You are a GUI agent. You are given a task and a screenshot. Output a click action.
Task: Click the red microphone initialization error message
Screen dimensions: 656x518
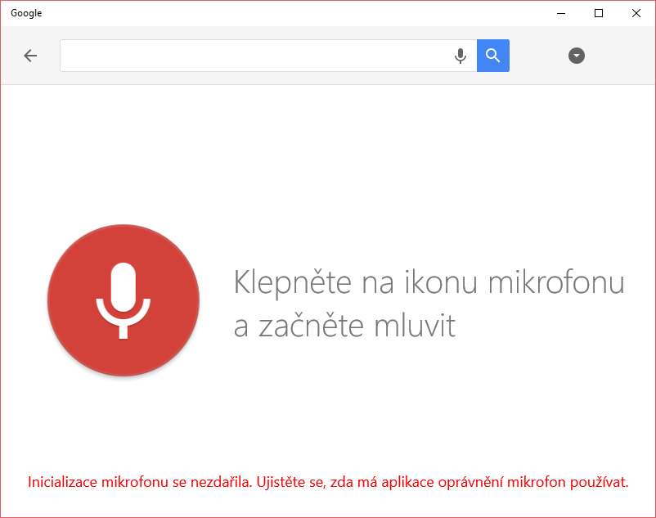[x=328, y=482]
